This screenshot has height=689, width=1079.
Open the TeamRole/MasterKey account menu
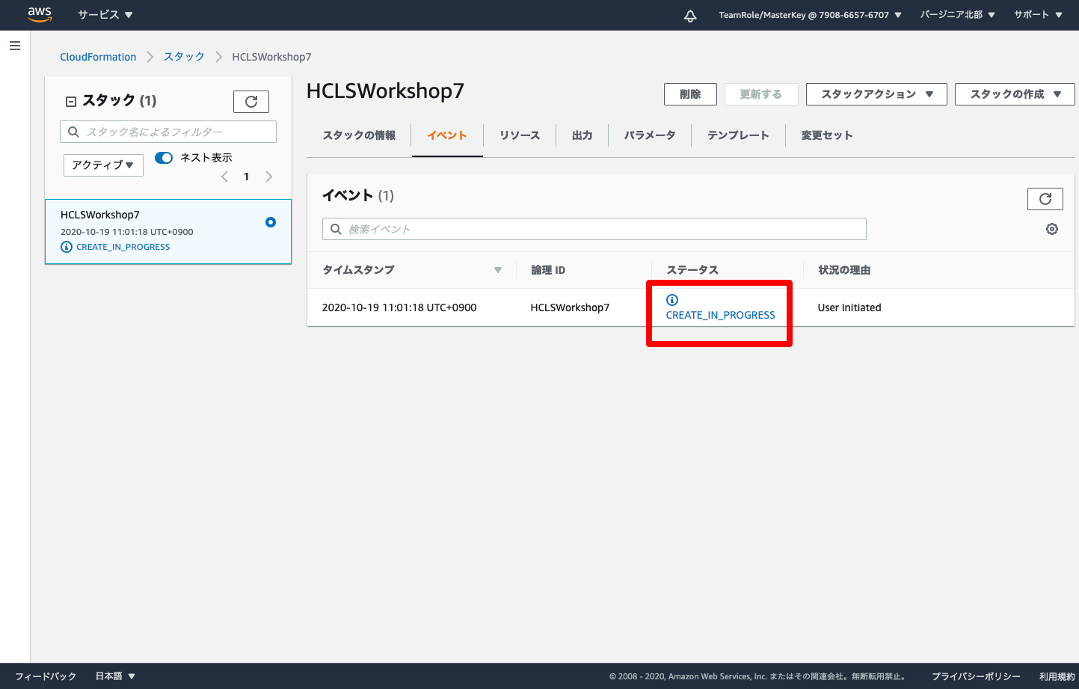[x=810, y=15]
